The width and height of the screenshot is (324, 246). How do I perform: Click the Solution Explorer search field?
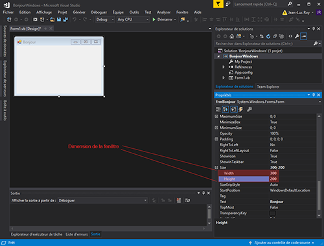[264, 44]
